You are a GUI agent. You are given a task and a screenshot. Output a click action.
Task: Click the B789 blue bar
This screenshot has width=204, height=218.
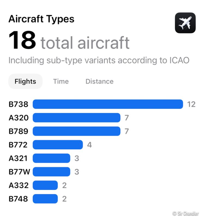pyautogui.click(x=76, y=131)
